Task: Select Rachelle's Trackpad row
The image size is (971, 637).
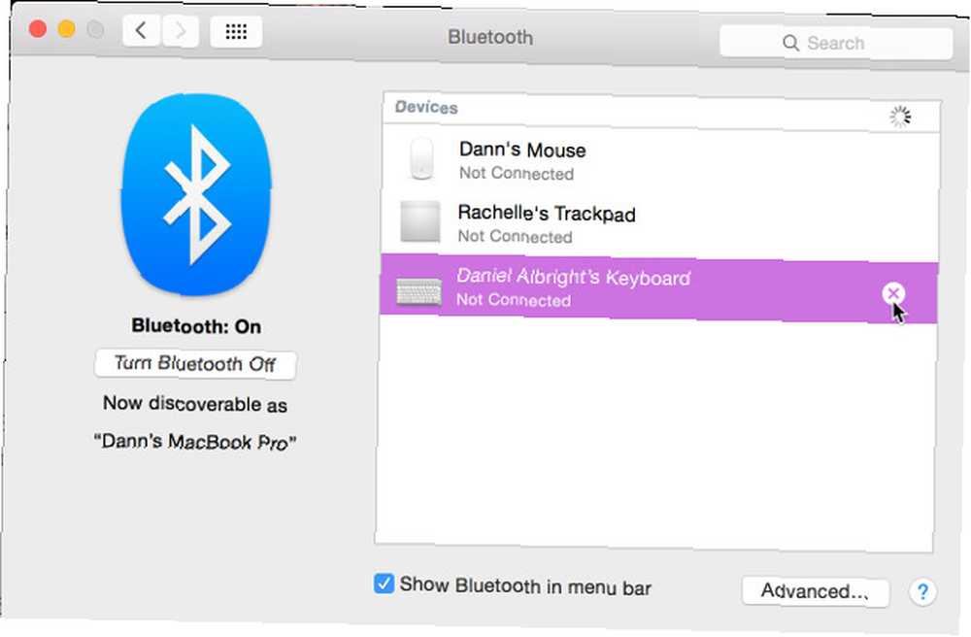Action: 660,224
